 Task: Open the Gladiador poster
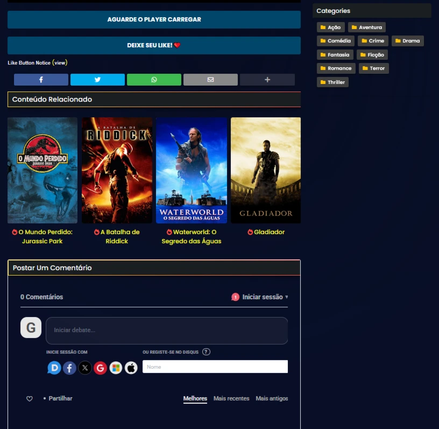[x=266, y=170]
